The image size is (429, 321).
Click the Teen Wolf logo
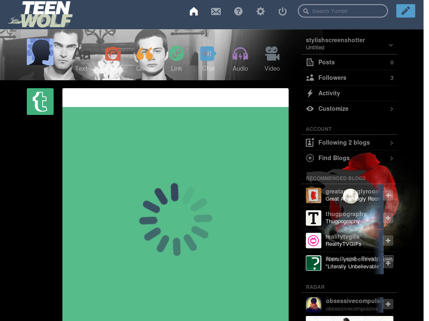click(x=41, y=14)
